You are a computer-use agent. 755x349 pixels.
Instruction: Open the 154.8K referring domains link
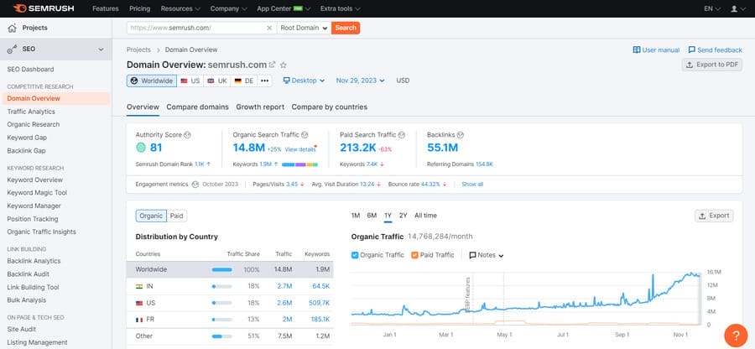pyautogui.click(x=484, y=164)
